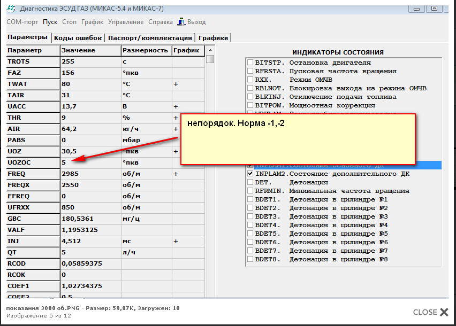The width and height of the screenshot is (456, 326).
Task: Open the Паспорт/комплектация tab
Action: coord(150,38)
